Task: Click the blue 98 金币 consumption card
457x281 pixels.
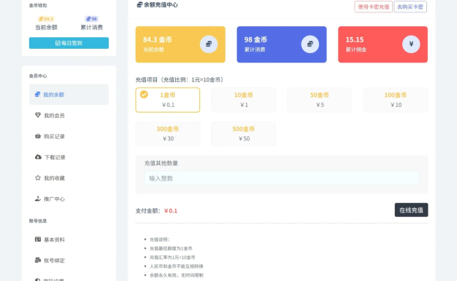Action: 282,44
